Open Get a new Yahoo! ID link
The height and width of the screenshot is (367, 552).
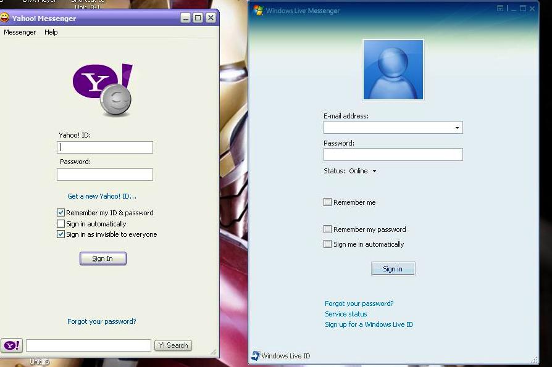click(102, 196)
